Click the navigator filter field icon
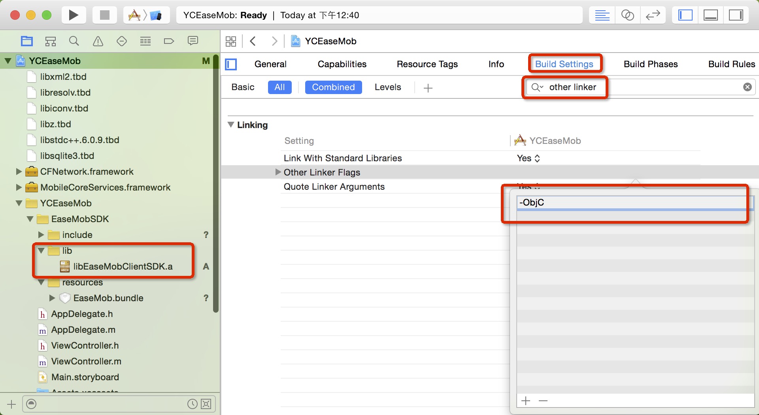759x415 pixels. [x=31, y=404]
